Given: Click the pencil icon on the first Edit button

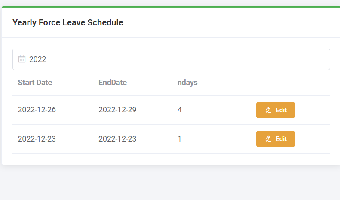Looking at the screenshot, I should coord(268,110).
